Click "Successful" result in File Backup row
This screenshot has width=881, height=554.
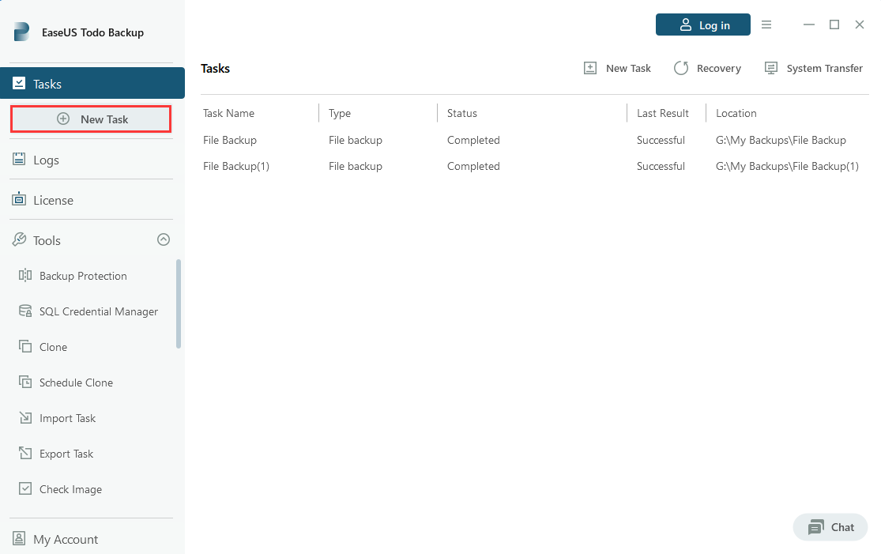pyautogui.click(x=661, y=140)
